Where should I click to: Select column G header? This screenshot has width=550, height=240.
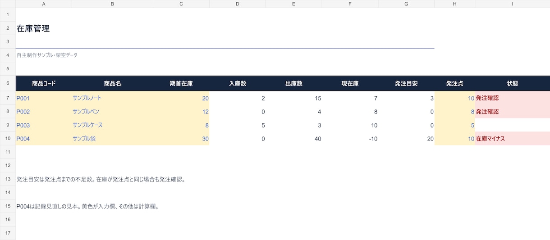pos(406,4)
